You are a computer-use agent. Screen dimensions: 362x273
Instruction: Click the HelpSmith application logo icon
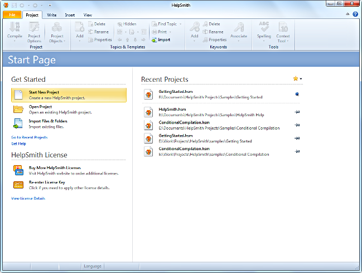coord(6,5)
